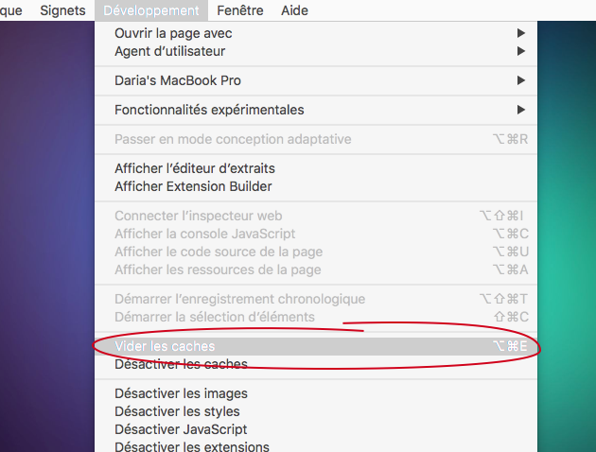Expand the "Ouvrir la page avec" submenu
Screen dimensions: 596x452
point(173,33)
